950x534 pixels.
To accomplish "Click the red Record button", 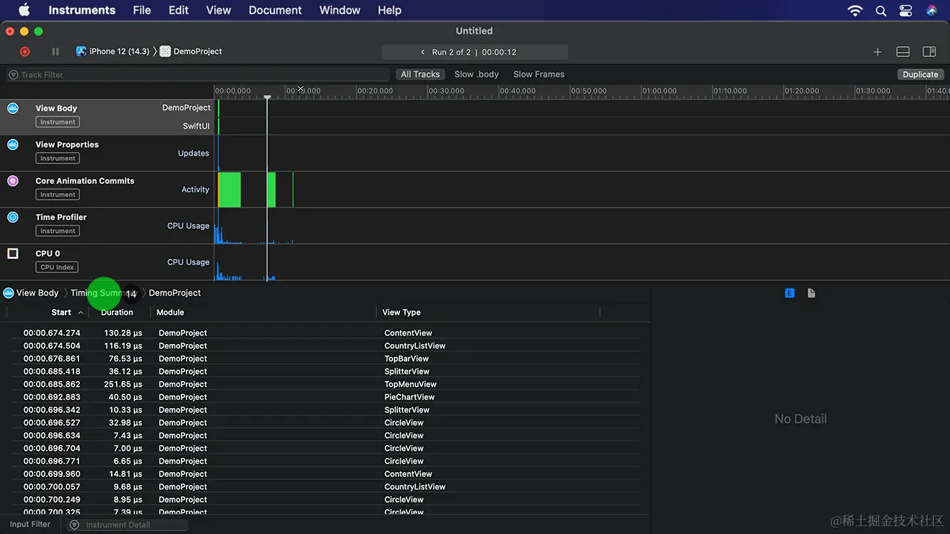I will pyautogui.click(x=25, y=51).
